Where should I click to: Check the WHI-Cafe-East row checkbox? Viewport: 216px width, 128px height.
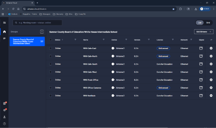pos(51,48)
